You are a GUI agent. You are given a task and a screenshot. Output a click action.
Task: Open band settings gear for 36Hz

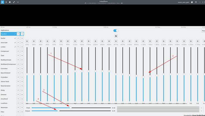pyautogui.click(x=40, y=41)
